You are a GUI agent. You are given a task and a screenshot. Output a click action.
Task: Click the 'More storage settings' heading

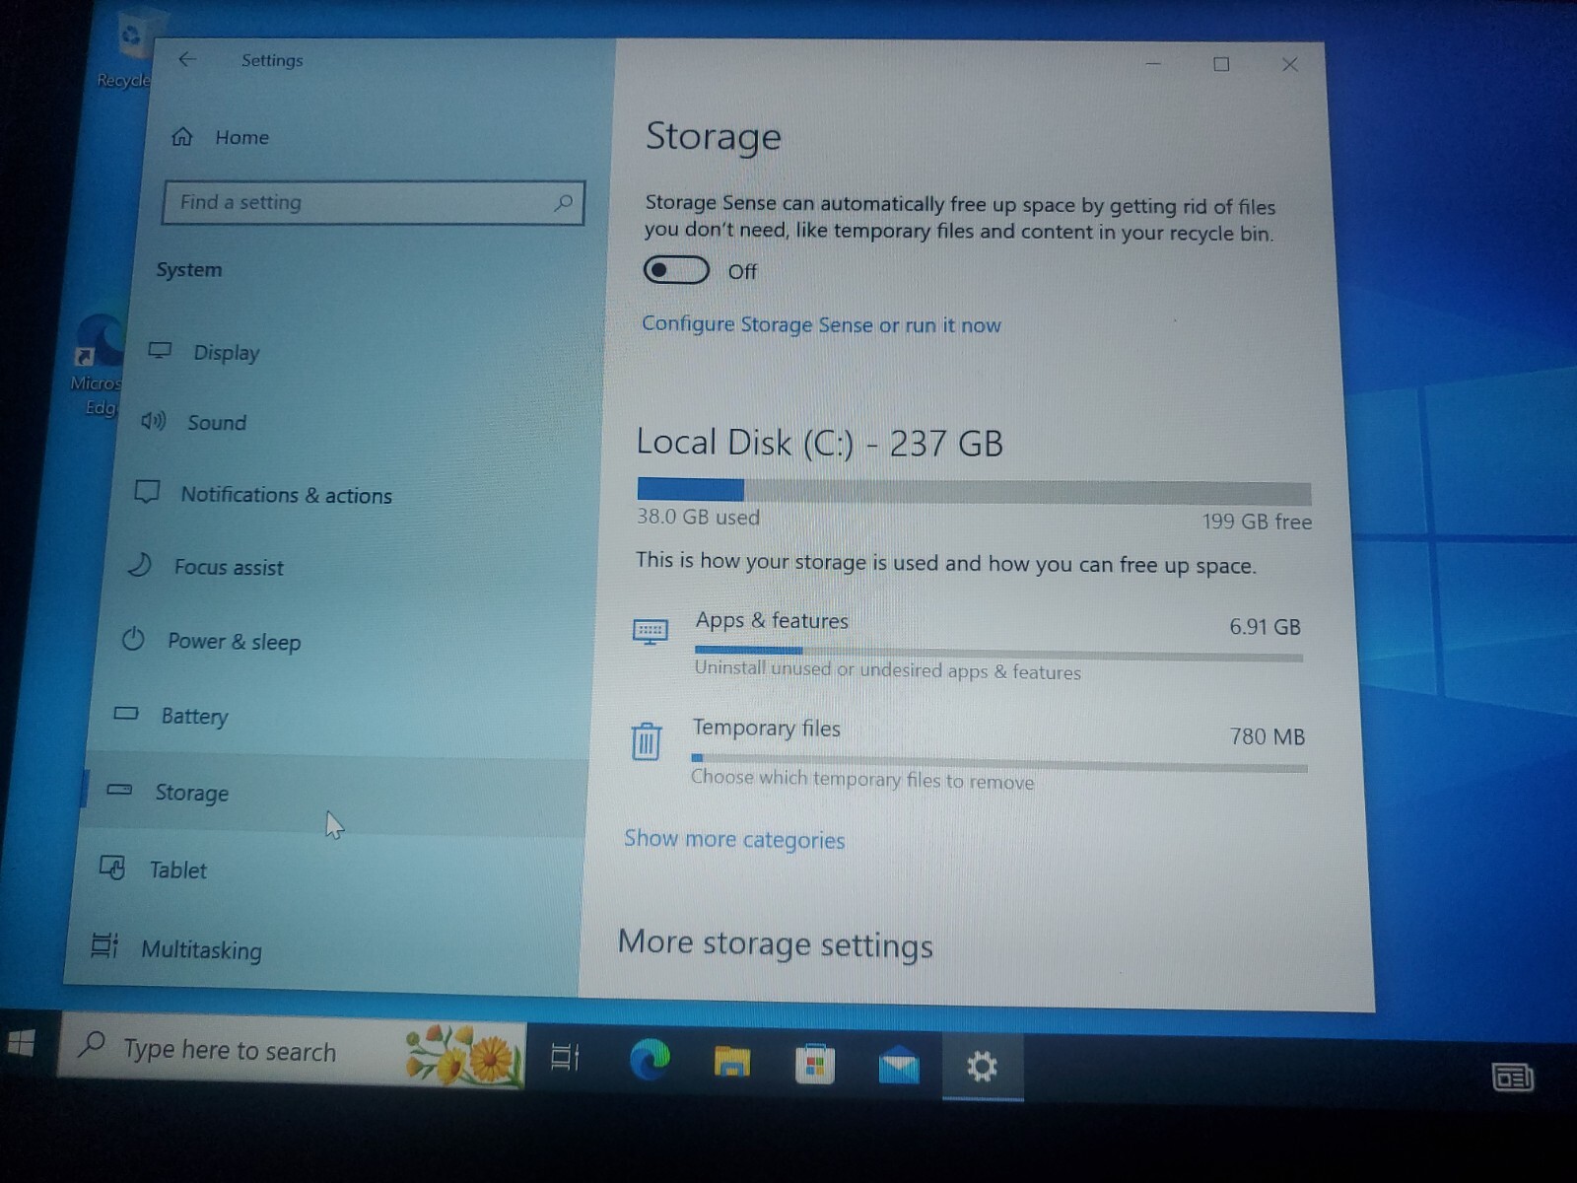(775, 943)
